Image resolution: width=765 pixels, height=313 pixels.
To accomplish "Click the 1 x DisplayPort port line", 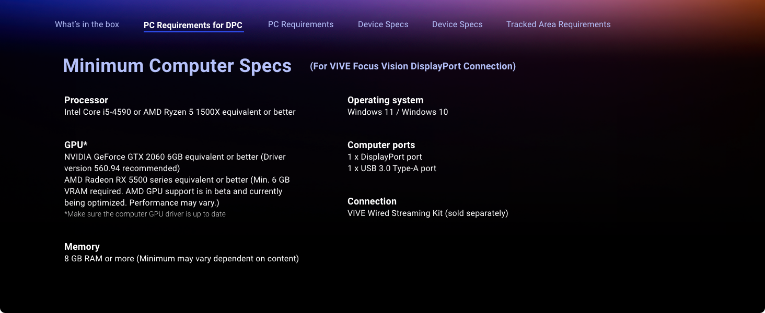I will (385, 157).
